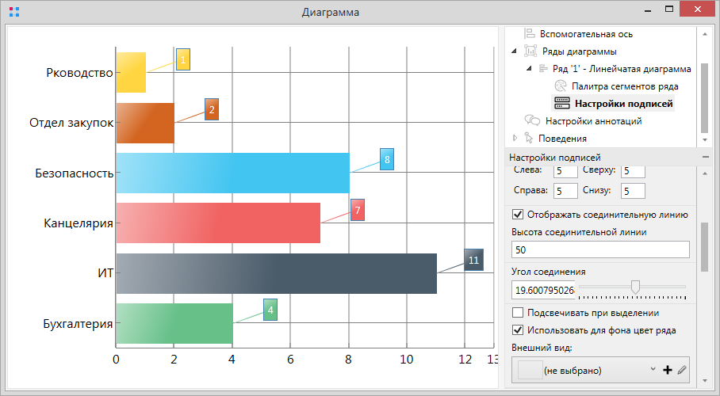The height and width of the screenshot is (396, 720).
Task: Click the 'Угол соединения' slider thumb
Action: coord(635,287)
